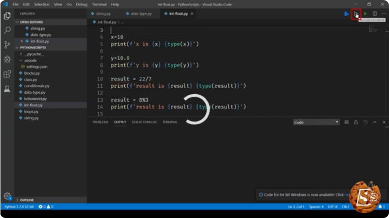Open the editor More Actions ellipsis
The width and height of the screenshot is (389, 218).
click(384, 13)
